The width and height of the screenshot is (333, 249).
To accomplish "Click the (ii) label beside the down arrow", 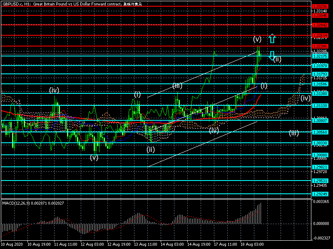I will tap(278, 59).
